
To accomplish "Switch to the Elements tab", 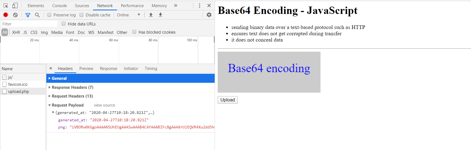I will 36,5.
